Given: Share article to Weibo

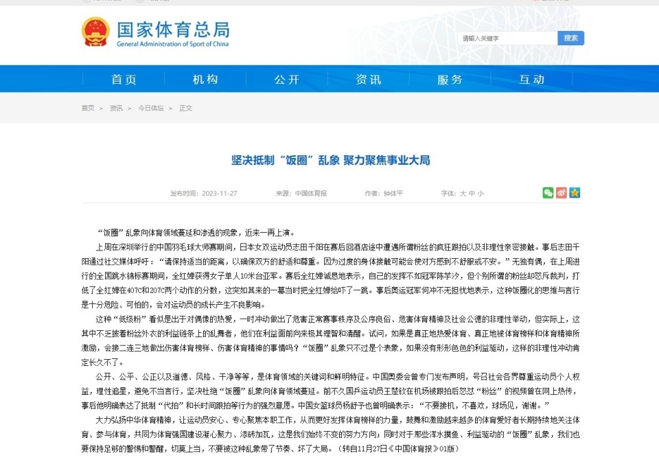Looking at the screenshot, I should (x=561, y=193).
